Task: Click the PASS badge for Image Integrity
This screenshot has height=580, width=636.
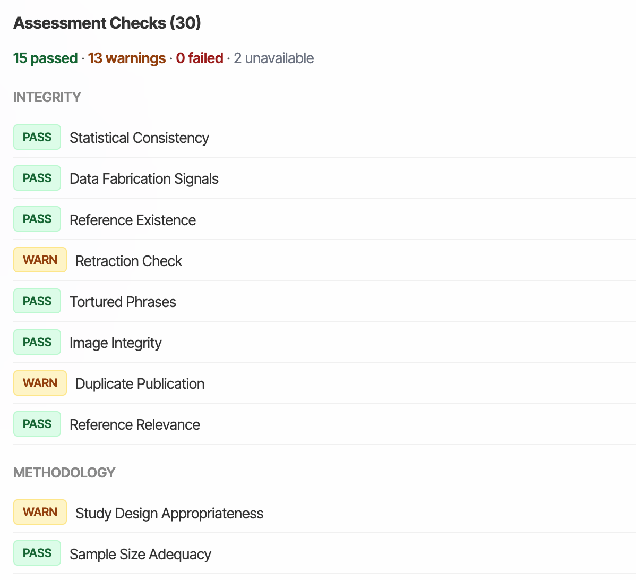Action: [x=37, y=342]
